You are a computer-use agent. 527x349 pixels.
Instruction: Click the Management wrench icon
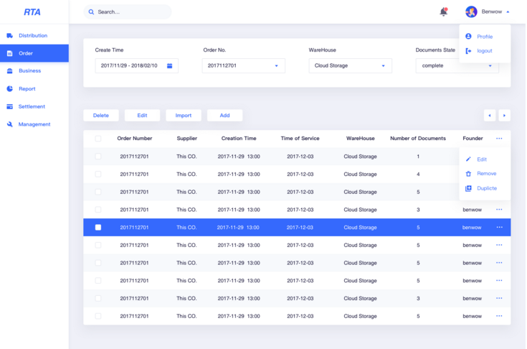click(x=10, y=124)
